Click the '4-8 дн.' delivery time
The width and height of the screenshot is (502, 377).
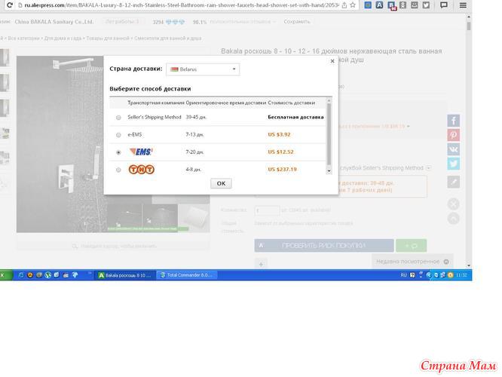click(194, 170)
